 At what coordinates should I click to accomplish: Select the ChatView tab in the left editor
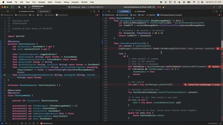click(x=44, y=11)
